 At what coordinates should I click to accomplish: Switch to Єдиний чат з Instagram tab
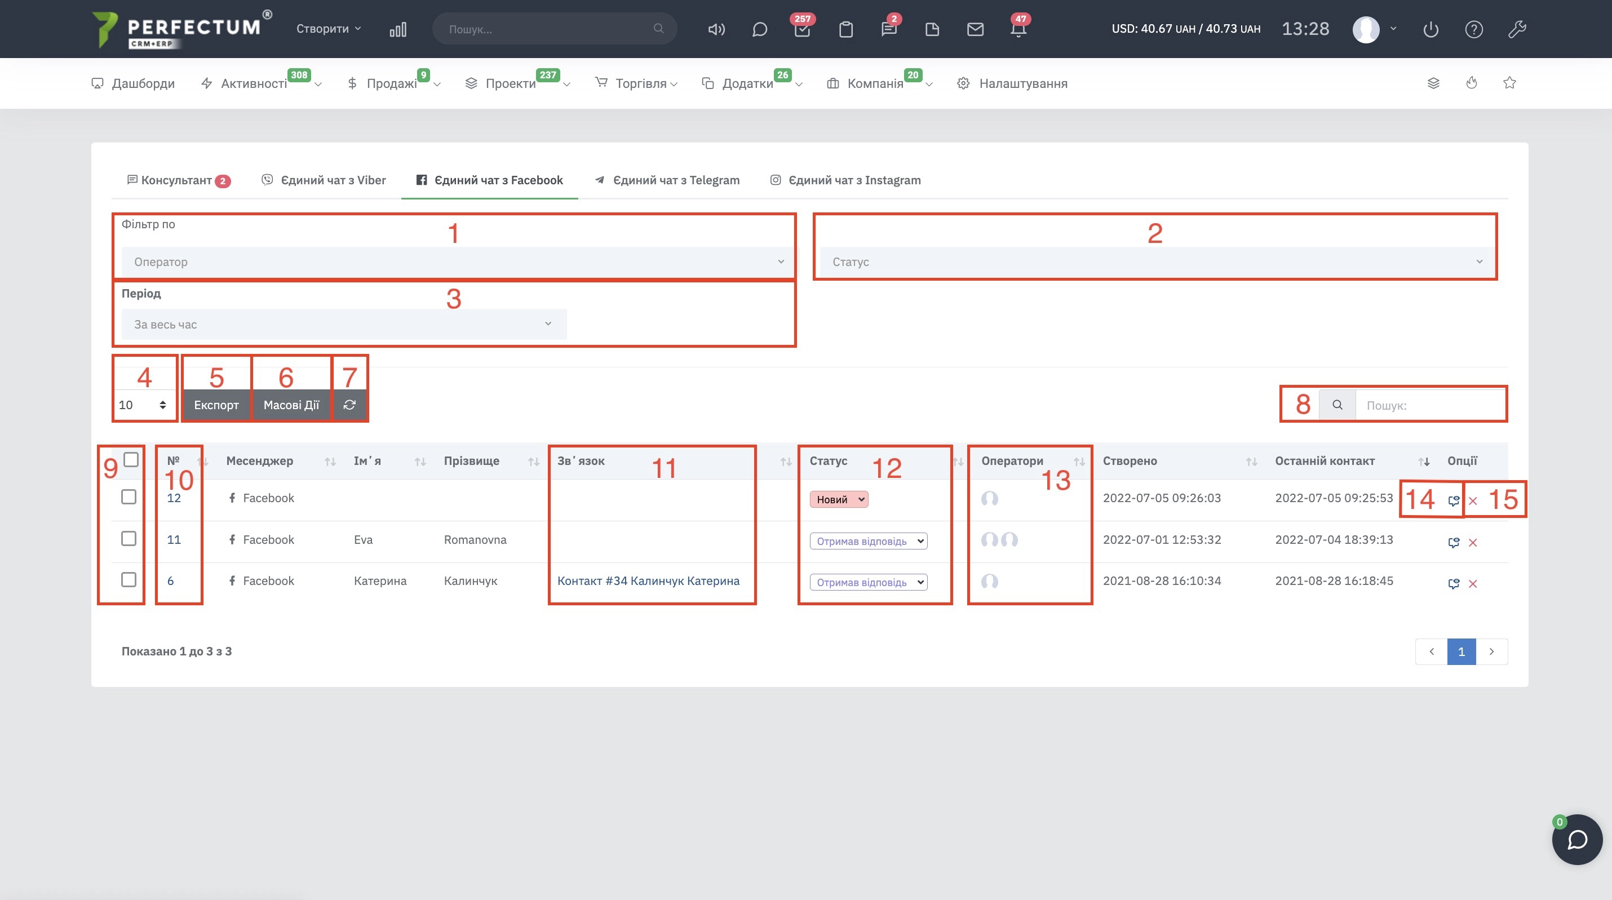(x=845, y=180)
